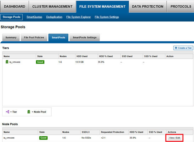
Task: Click Create a Tier button
Action: coord(183,48)
